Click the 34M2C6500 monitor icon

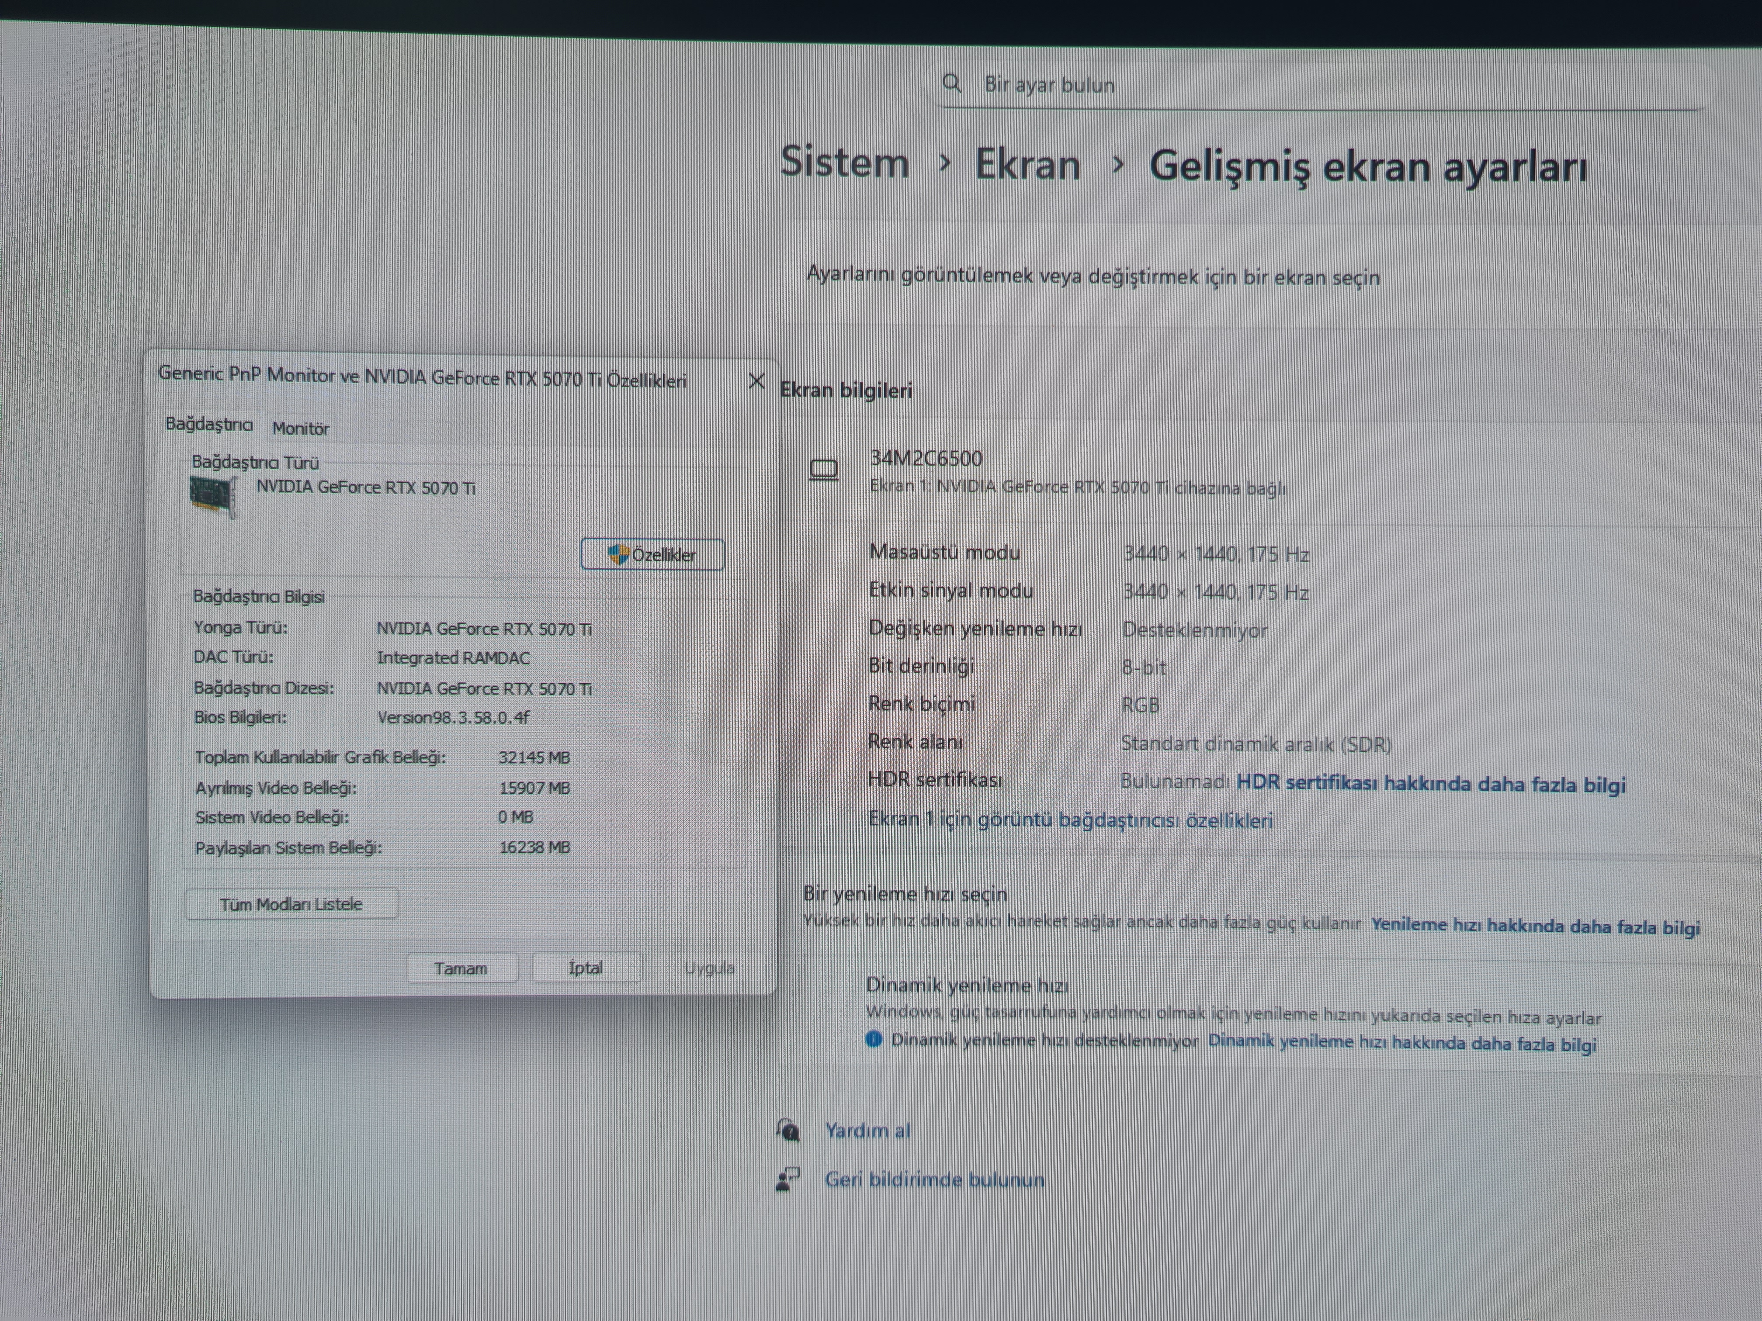pyautogui.click(x=824, y=470)
